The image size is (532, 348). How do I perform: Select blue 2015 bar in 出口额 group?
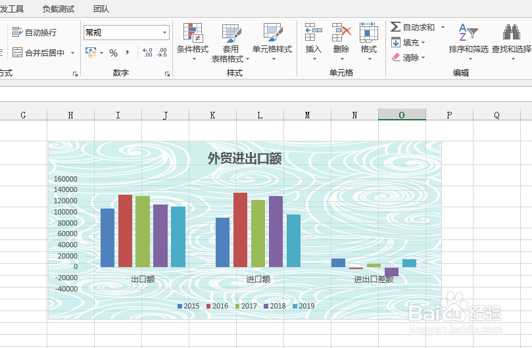click(108, 237)
